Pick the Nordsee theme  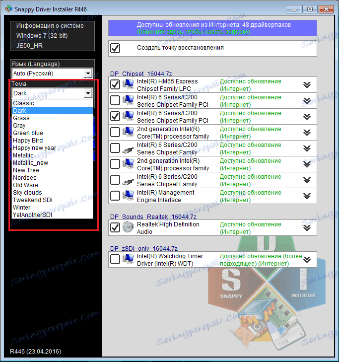[53, 178]
